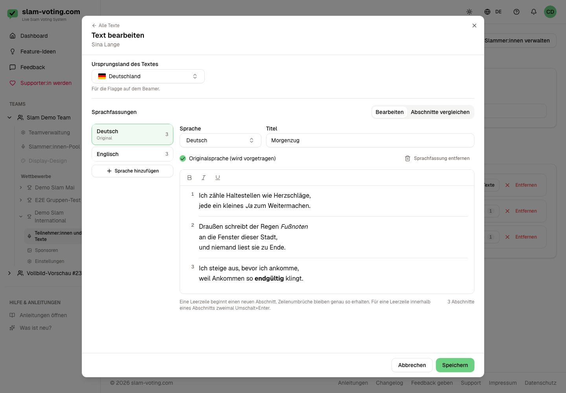The width and height of the screenshot is (566, 393).
Task: Switch to the Bearbeiten tab
Action: (390, 112)
